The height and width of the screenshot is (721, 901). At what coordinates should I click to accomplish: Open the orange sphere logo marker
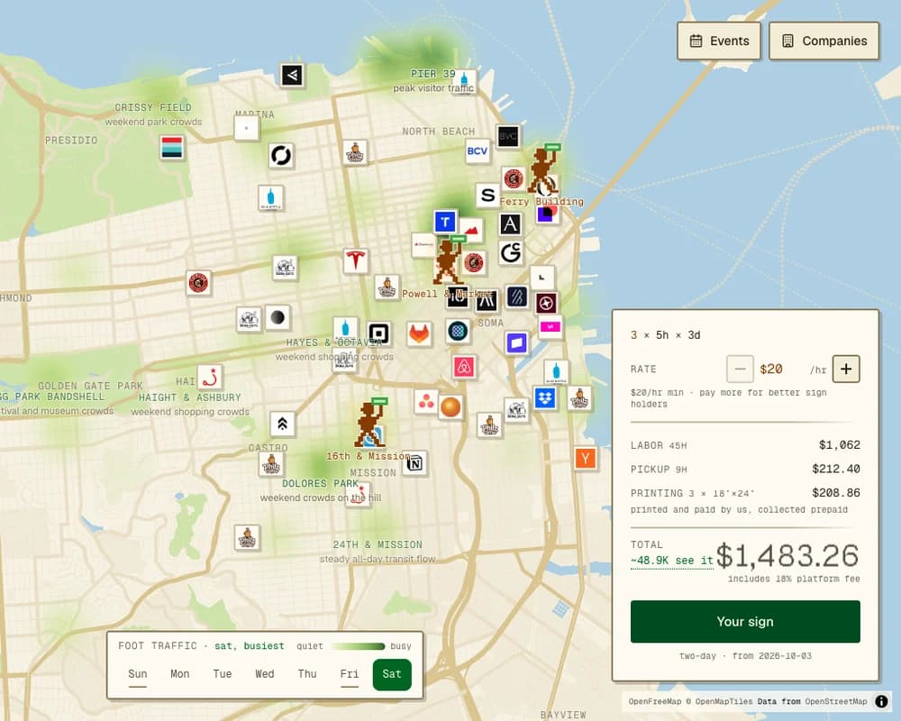[x=450, y=407]
